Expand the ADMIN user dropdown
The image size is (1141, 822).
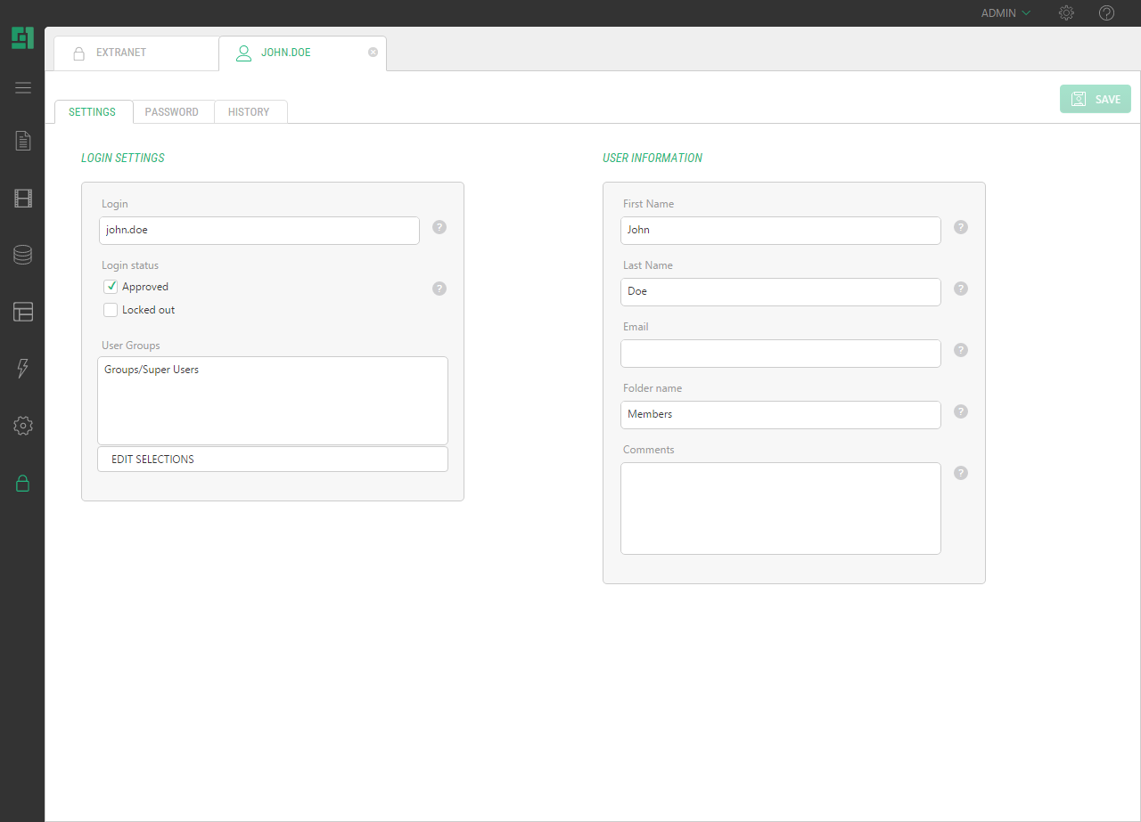(1006, 13)
